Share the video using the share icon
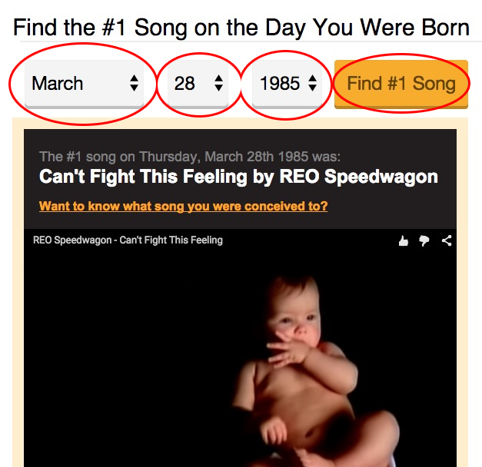Screen dimensions: 482x467 pyautogui.click(x=447, y=240)
